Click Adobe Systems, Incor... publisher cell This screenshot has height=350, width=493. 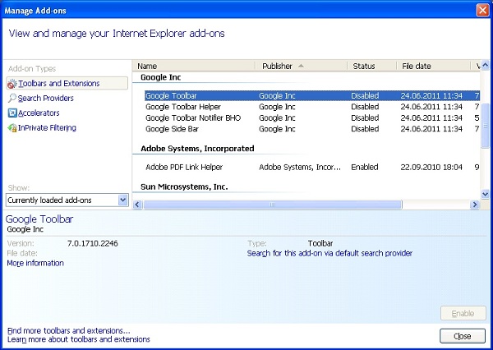[x=300, y=167]
